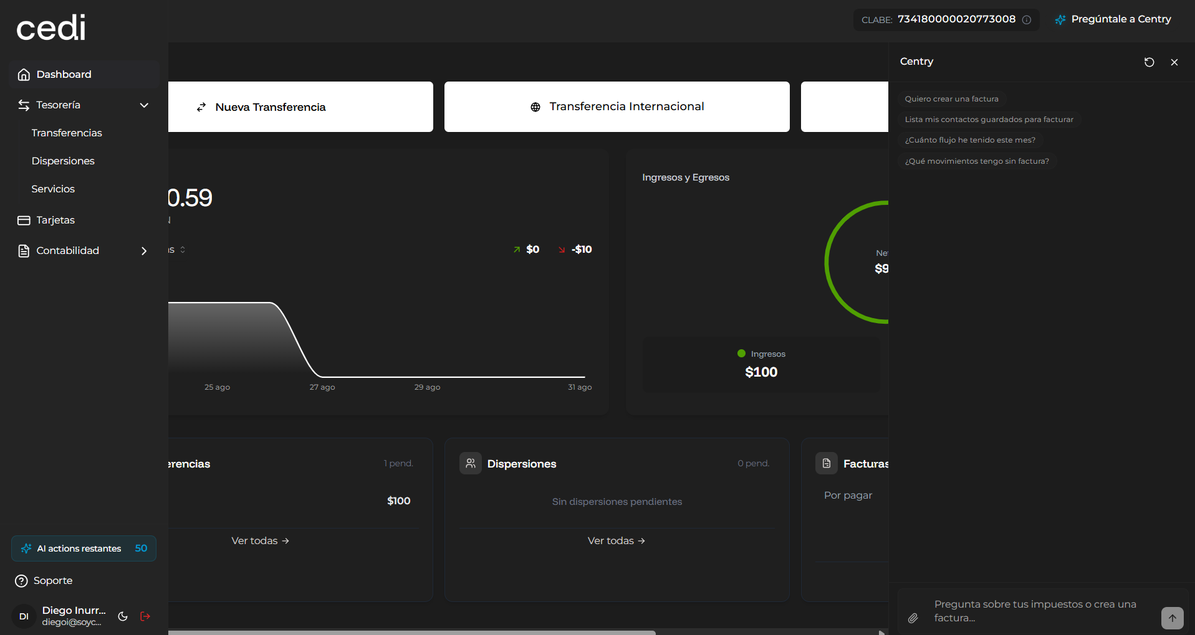Pick suggestion ¿Cuánto flujo he tenido este mes?
1195x635 pixels.
tap(971, 140)
